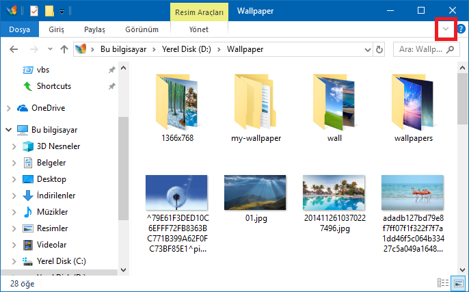Viewport: 469px width, 292px height.
Task: Go back with the Back arrow
Action: (x=14, y=49)
